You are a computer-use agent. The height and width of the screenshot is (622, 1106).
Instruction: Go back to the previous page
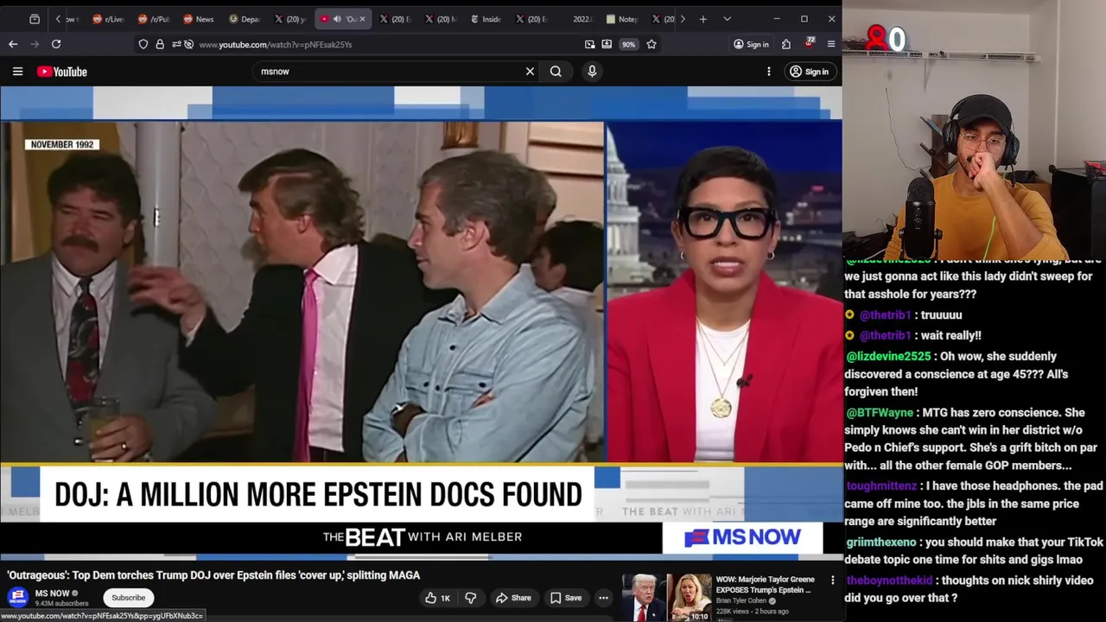tap(13, 44)
